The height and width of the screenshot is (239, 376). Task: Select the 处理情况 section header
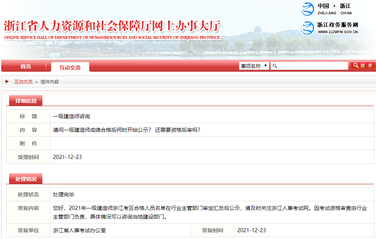click(26, 179)
